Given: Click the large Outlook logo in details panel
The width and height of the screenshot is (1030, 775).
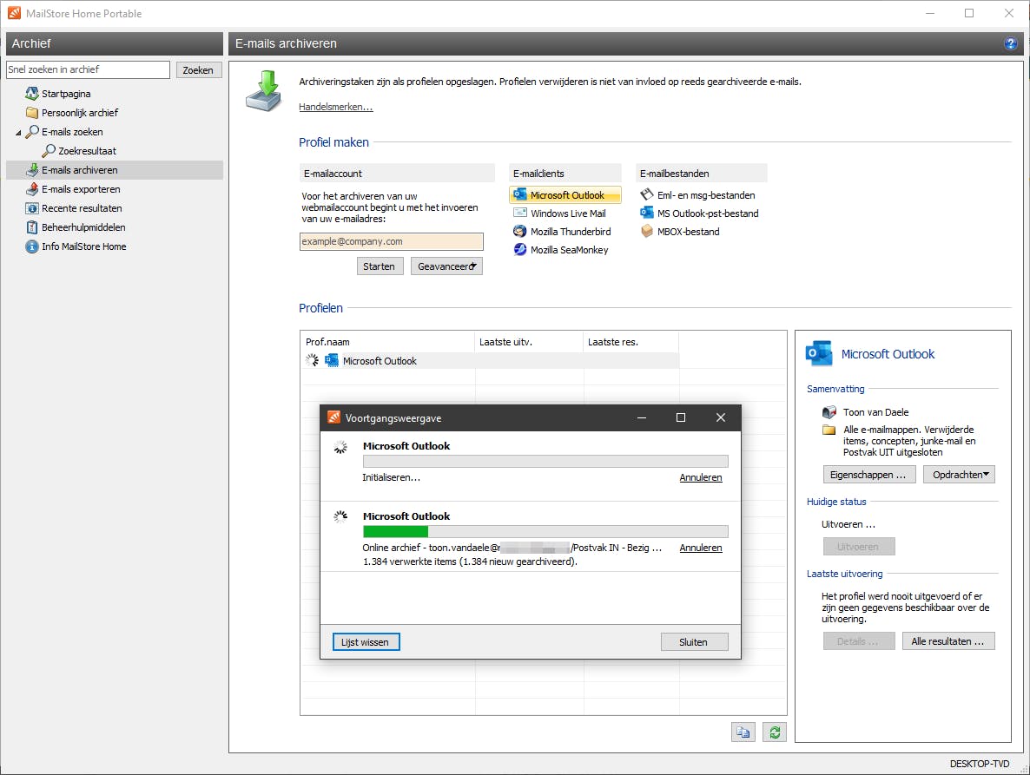Looking at the screenshot, I should pyautogui.click(x=818, y=354).
